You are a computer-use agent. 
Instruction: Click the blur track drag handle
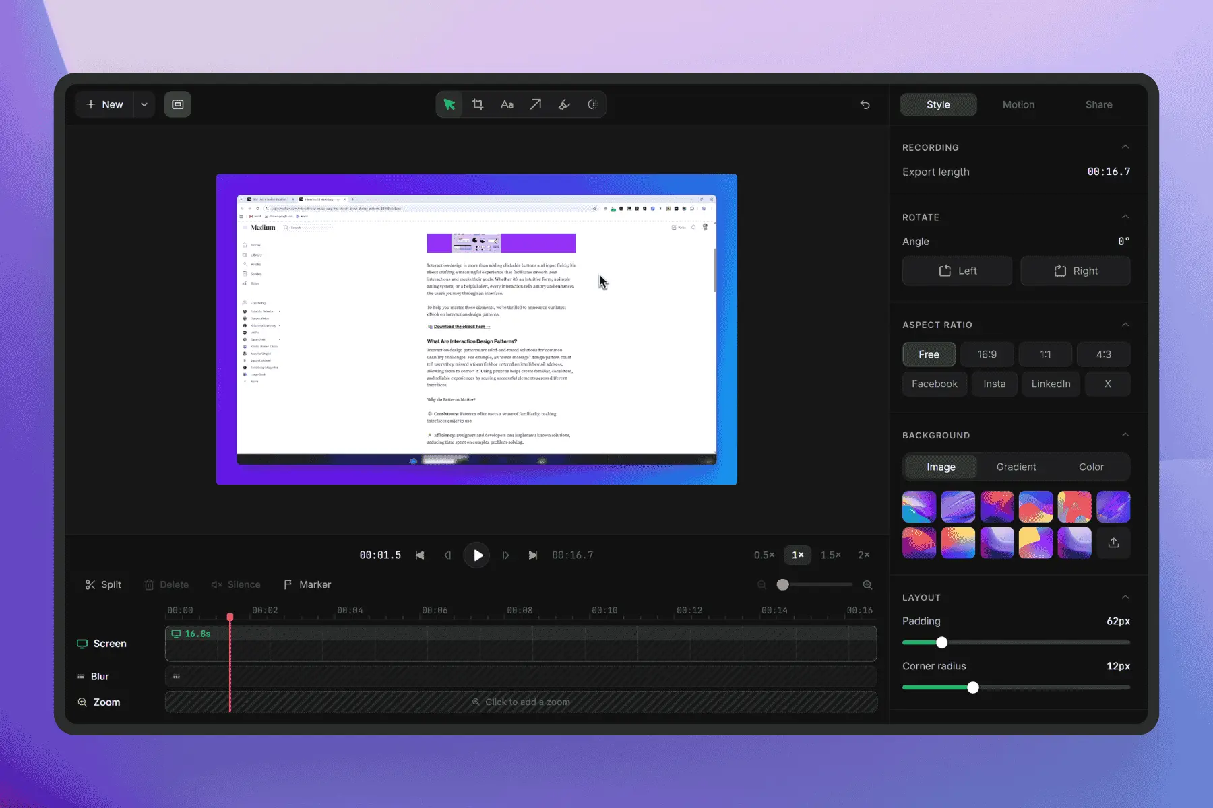tap(177, 676)
